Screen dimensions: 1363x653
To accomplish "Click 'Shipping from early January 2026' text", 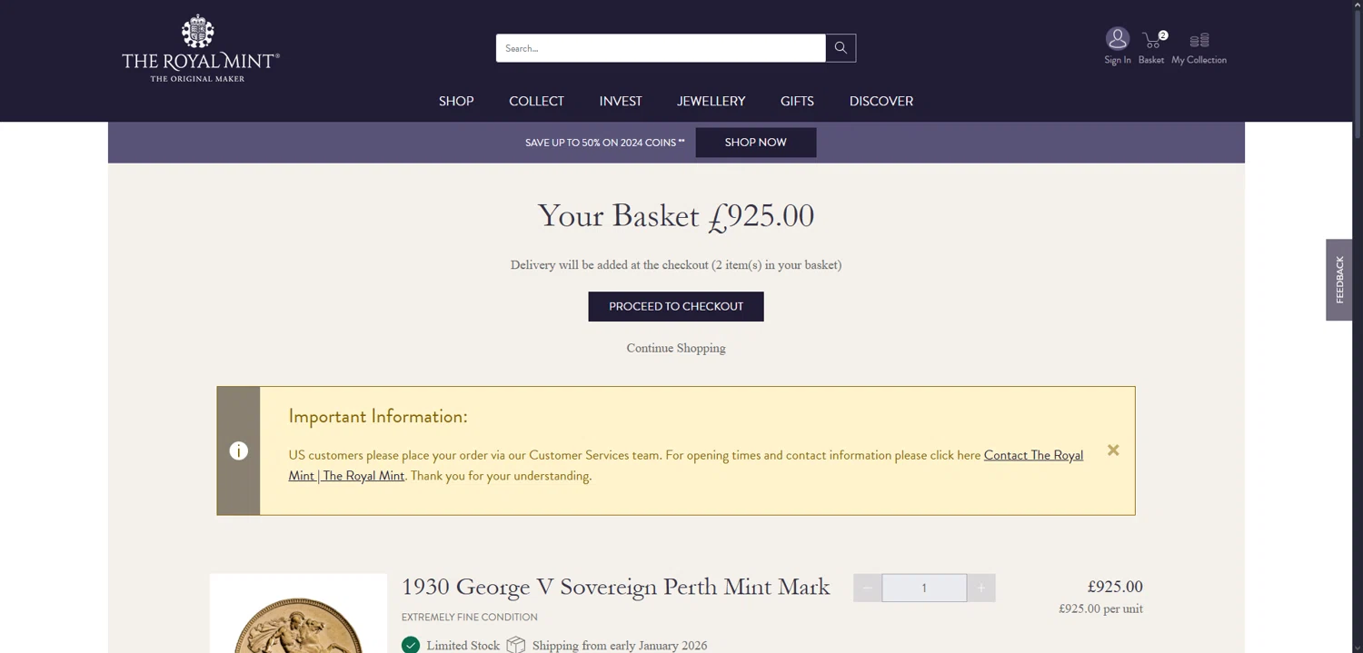I will click(620, 646).
